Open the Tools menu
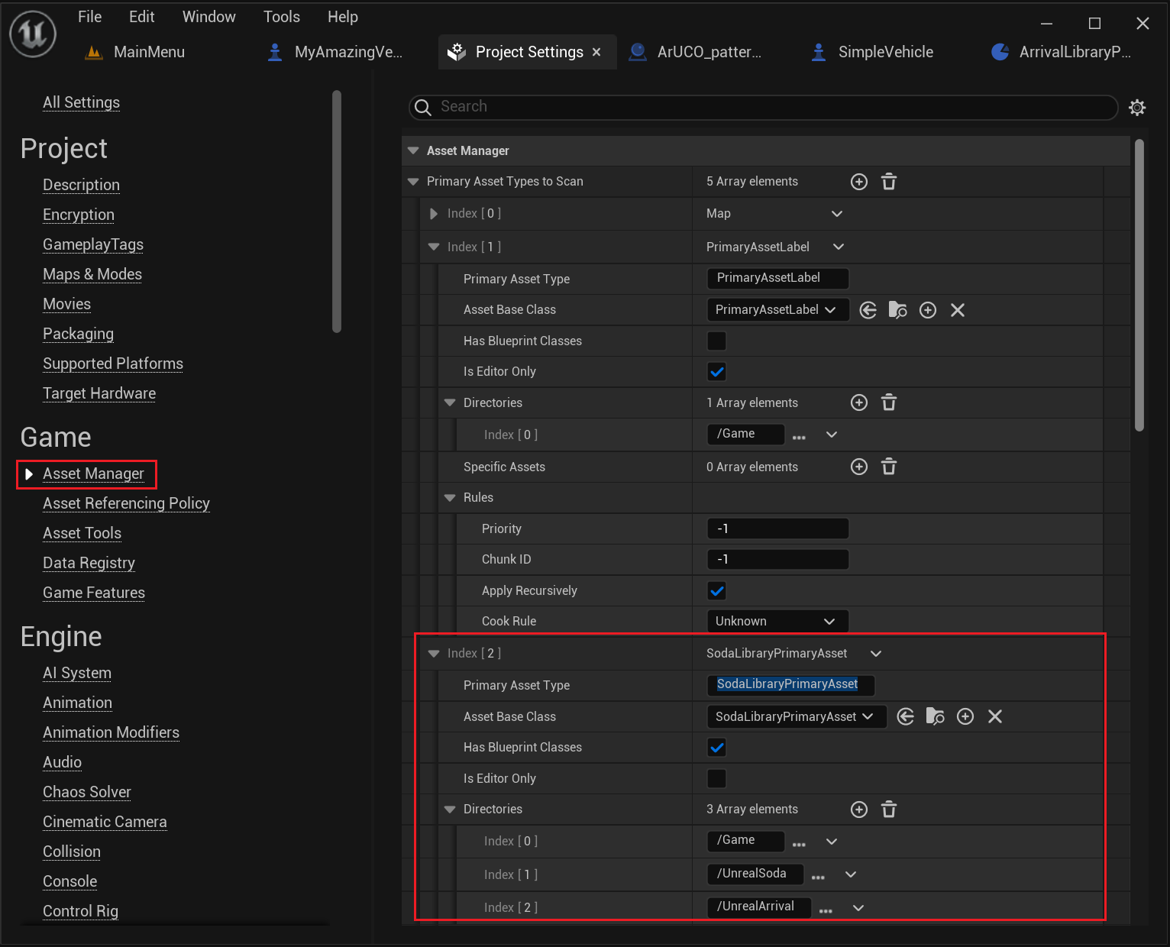This screenshot has width=1170, height=947. (x=282, y=17)
